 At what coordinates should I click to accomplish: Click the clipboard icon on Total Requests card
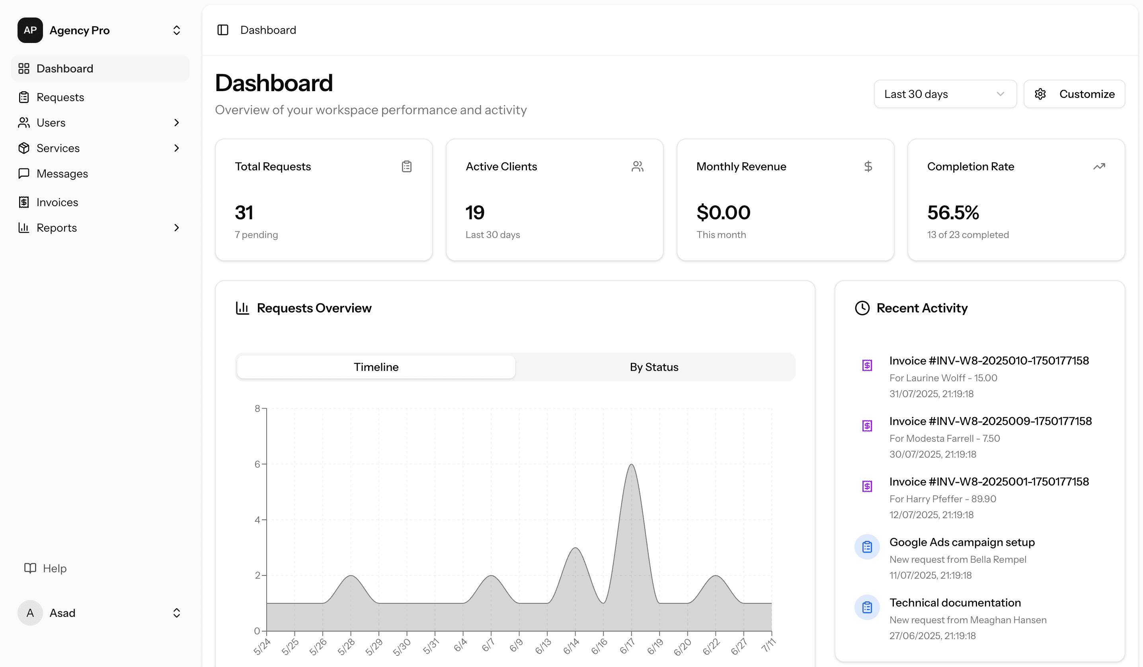pyautogui.click(x=406, y=166)
